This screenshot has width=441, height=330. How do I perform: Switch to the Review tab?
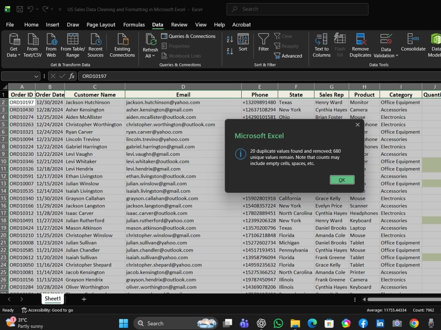point(179,25)
